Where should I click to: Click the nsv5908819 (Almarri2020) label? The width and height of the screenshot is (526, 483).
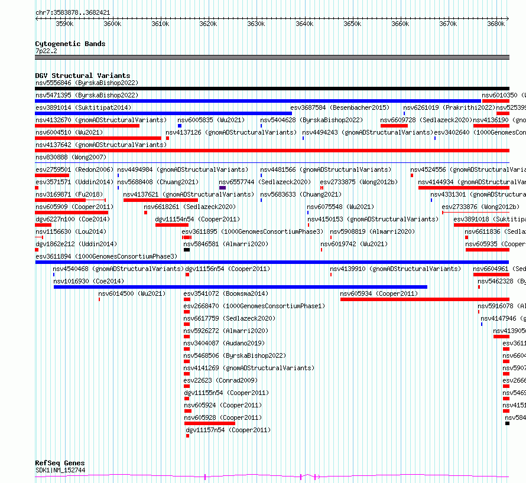click(372, 231)
